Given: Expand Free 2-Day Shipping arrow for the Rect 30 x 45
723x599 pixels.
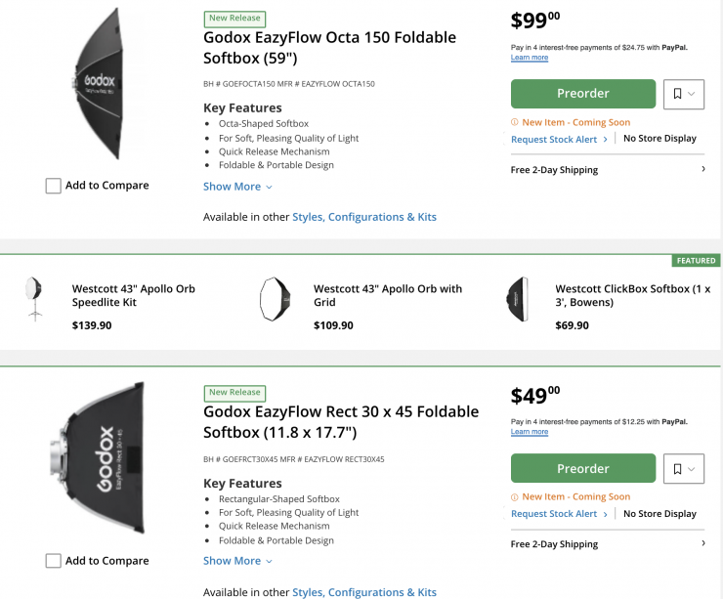Looking at the screenshot, I should (x=703, y=543).
